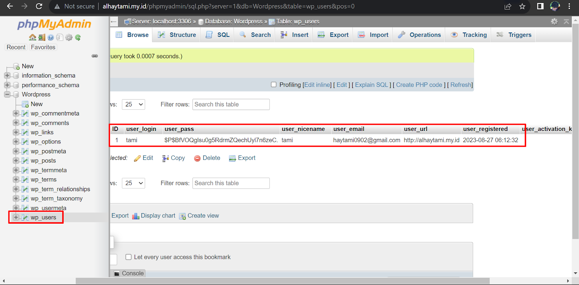
Task: Click the Explain SQL link
Action: (371, 85)
